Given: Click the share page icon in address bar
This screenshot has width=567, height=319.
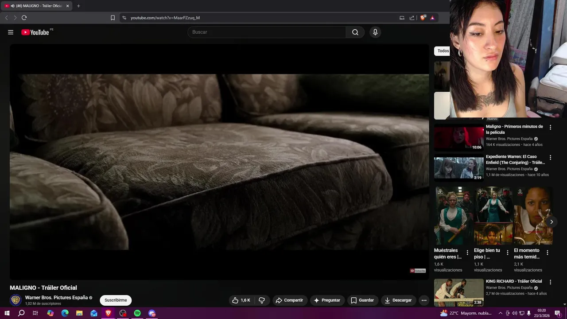Looking at the screenshot, I should (412, 18).
